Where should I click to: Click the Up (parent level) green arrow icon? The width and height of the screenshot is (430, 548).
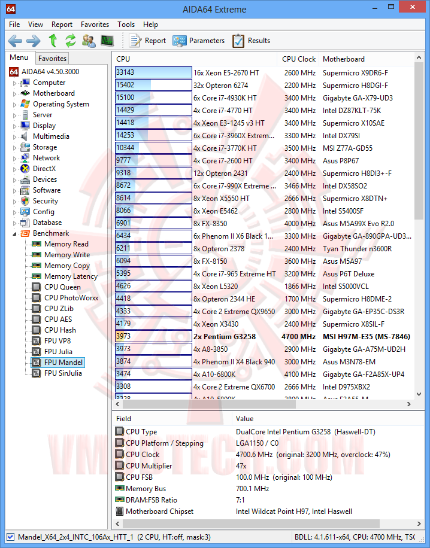(53, 41)
